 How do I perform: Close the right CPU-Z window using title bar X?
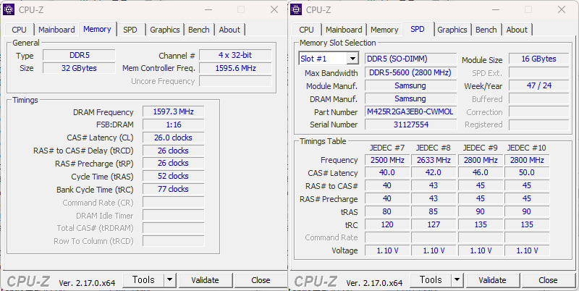pyautogui.click(x=562, y=9)
